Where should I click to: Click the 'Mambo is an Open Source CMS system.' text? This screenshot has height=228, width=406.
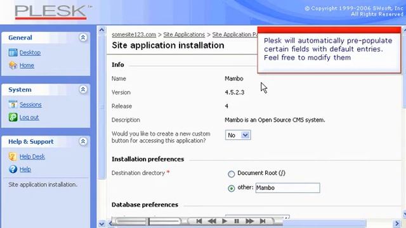[275, 120]
